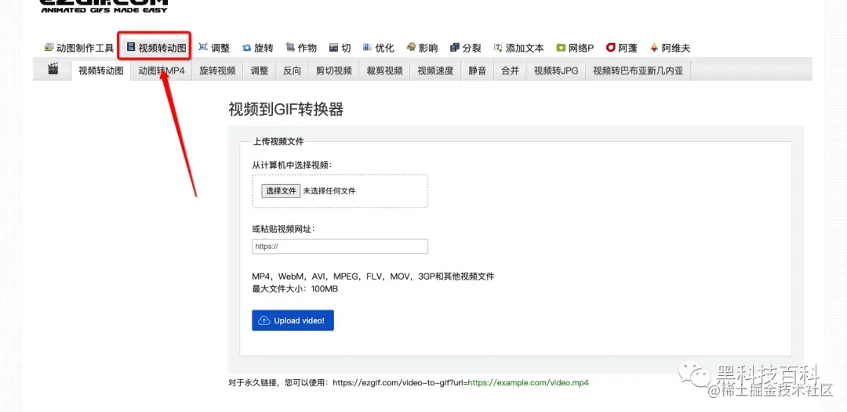Click the 视频到GIF转换器 heading
The image size is (847, 412).
286,110
